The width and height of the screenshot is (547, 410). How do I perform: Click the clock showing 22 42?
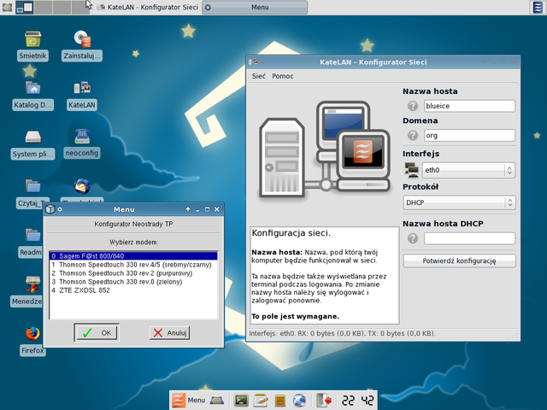click(x=357, y=401)
